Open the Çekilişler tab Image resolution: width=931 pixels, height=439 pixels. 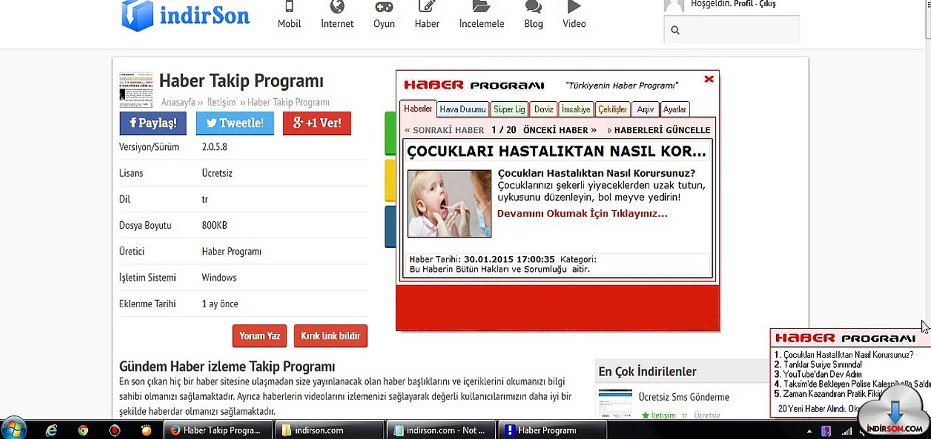coord(612,109)
